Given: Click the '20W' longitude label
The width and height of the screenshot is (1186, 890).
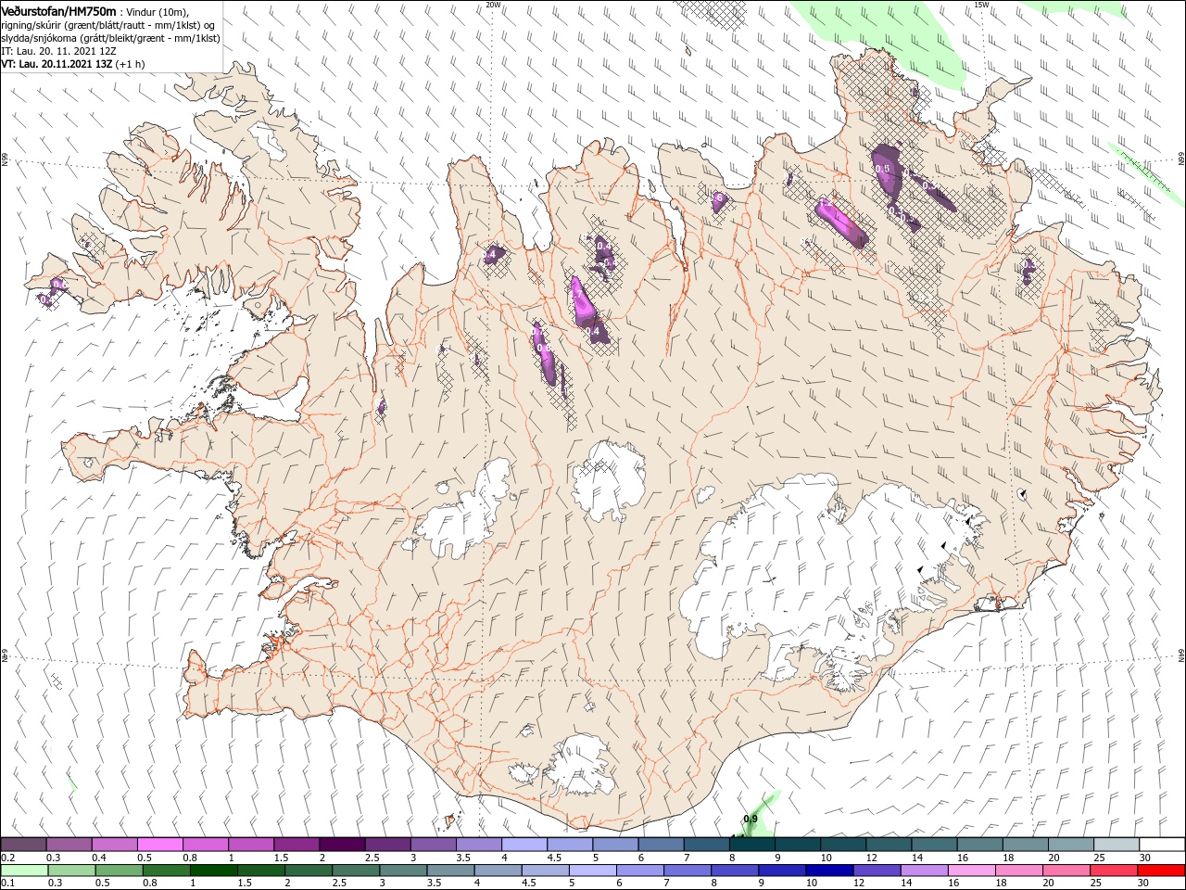Looking at the screenshot, I should 493,5.
